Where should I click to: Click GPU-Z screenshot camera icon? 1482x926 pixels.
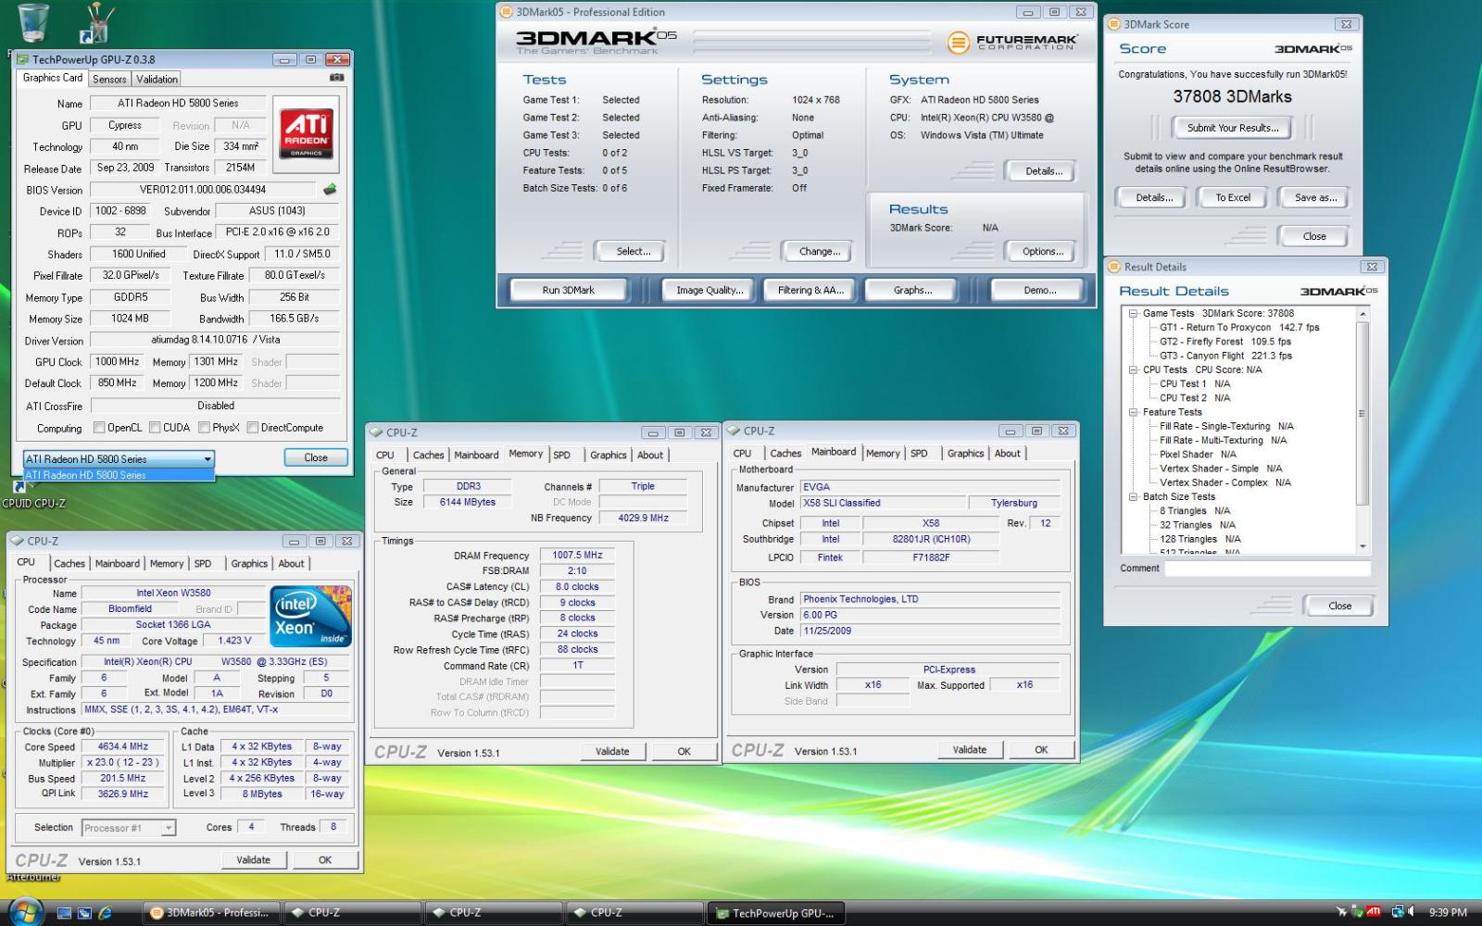click(x=336, y=79)
